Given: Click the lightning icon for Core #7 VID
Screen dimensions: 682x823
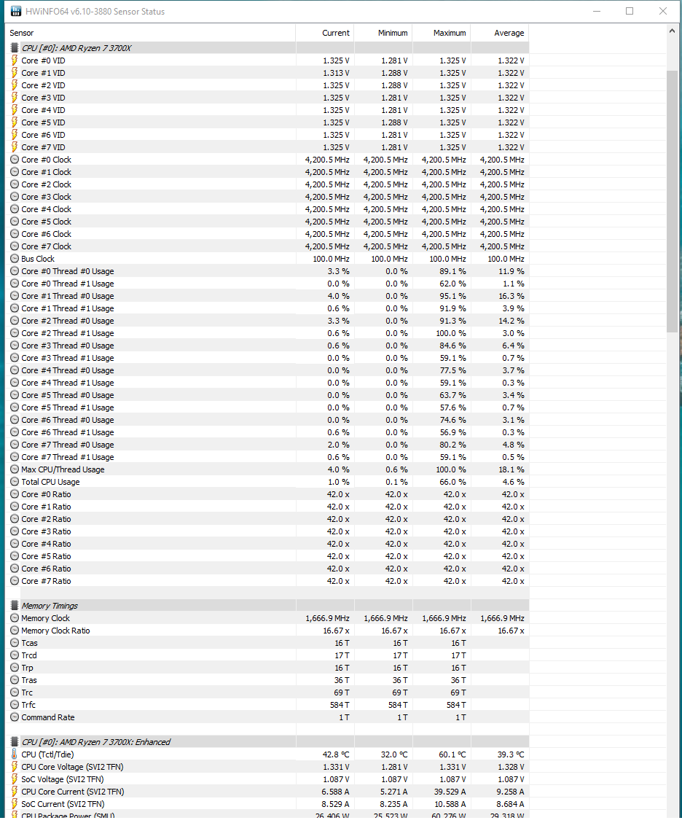Looking at the screenshot, I should click(15, 147).
